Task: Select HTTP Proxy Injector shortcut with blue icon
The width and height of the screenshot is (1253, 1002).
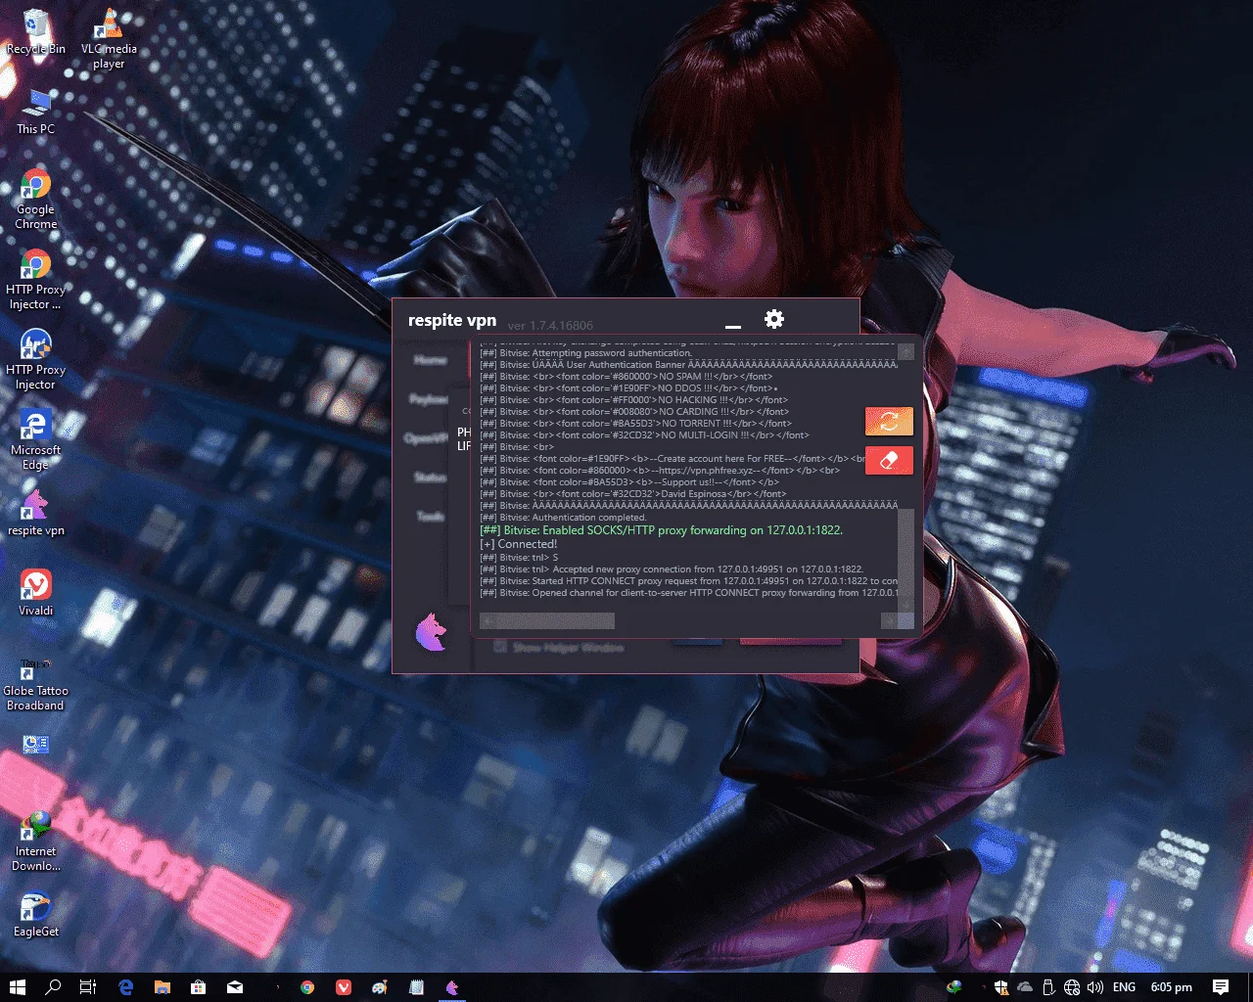Action: [x=35, y=360]
